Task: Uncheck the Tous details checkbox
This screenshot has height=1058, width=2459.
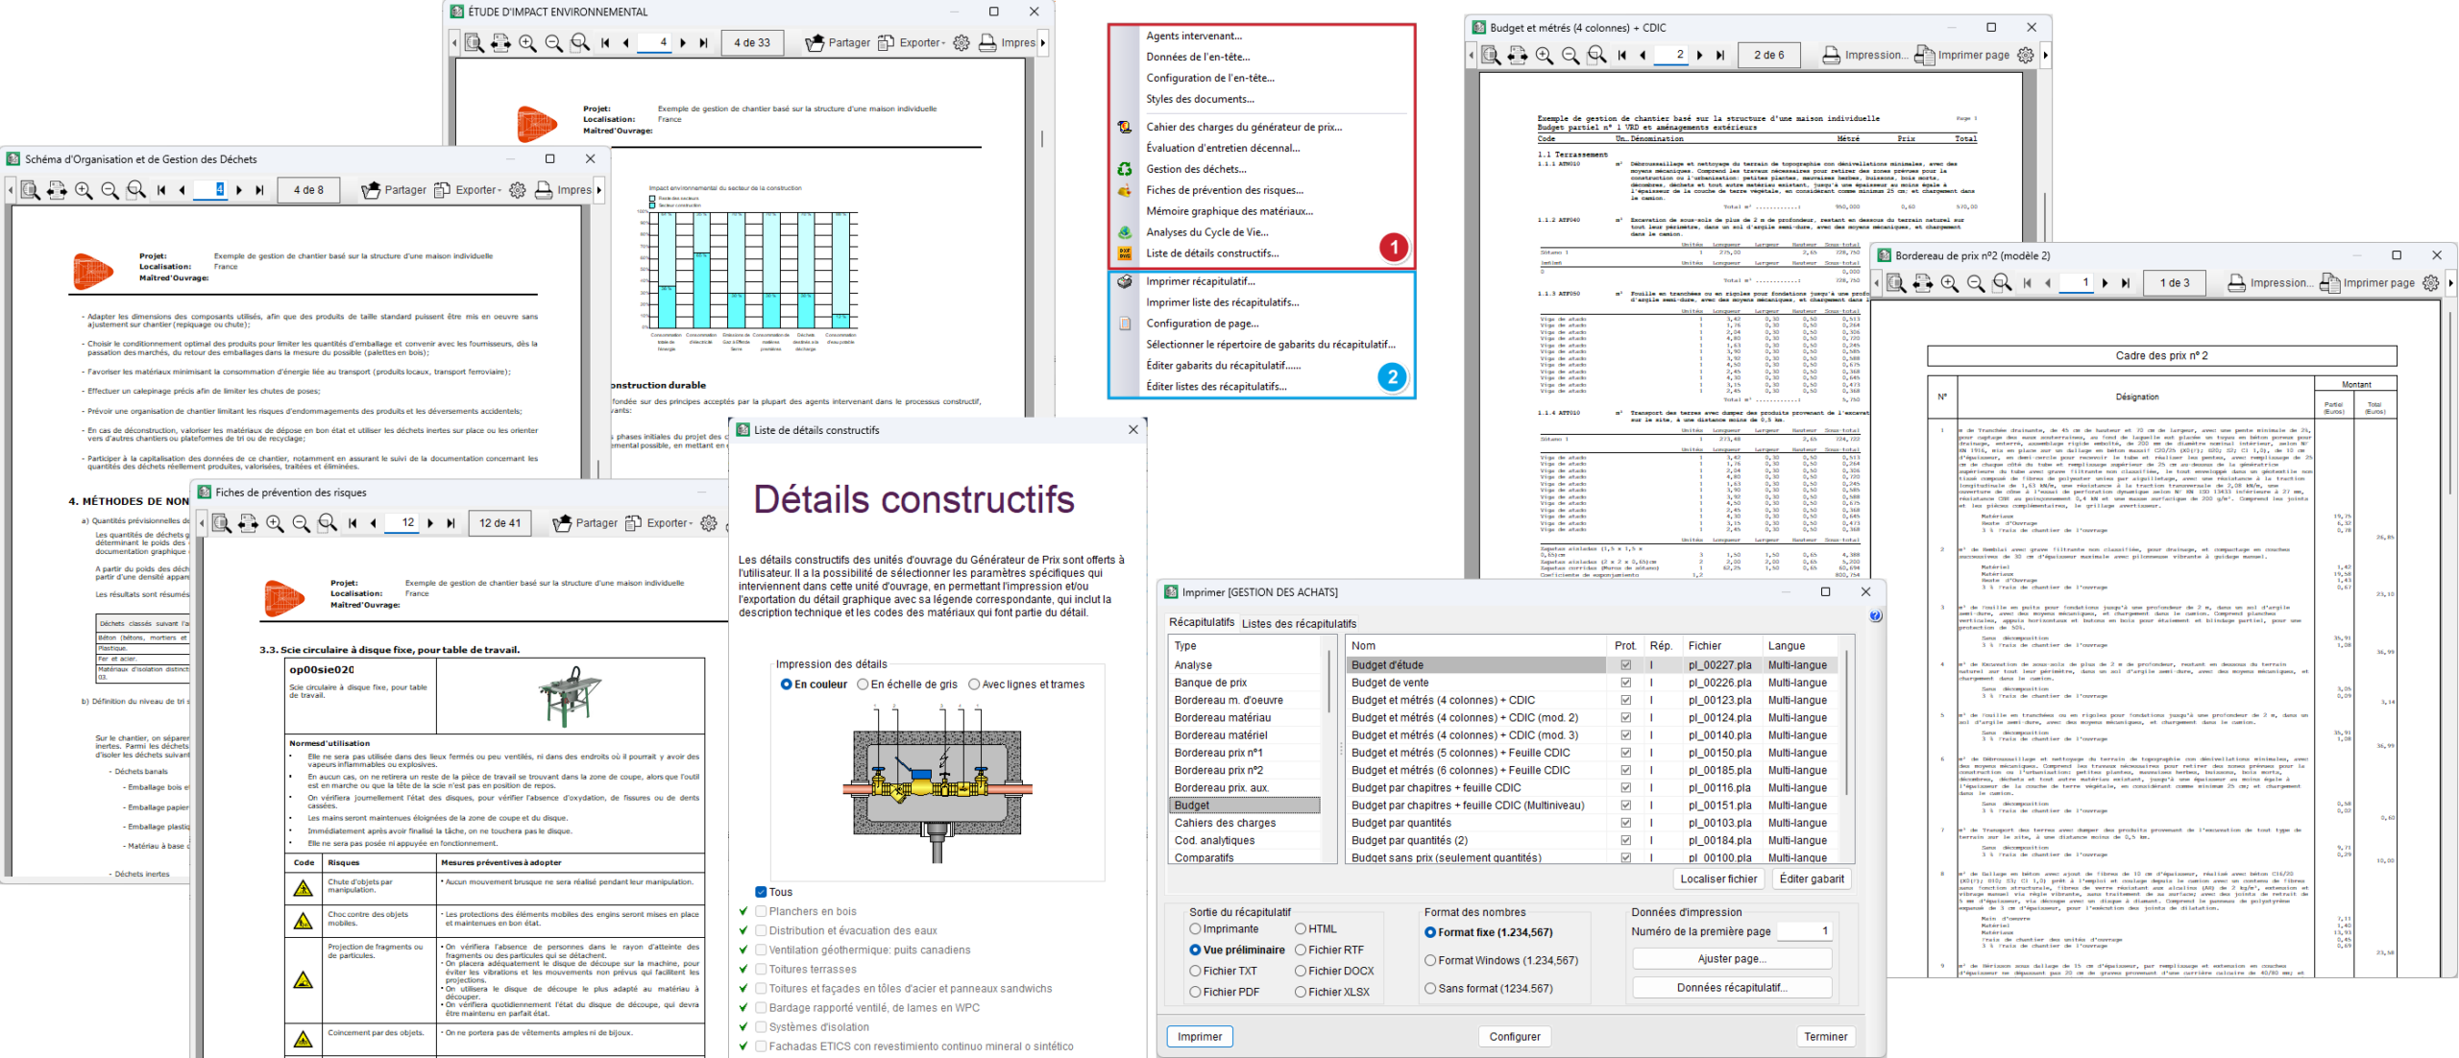Action: [x=761, y=892]
